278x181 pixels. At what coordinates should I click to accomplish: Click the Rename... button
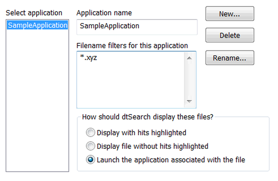[x=230, y=58]
